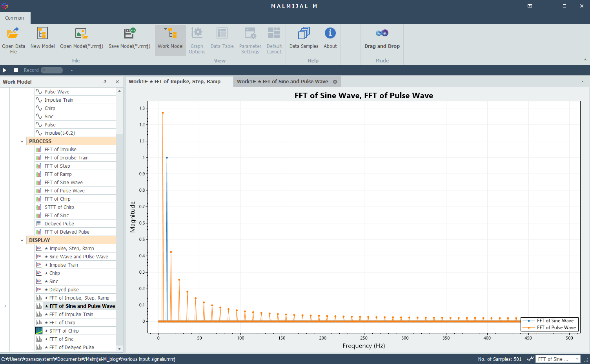Close the Work Model panel

tap(117, 82)
